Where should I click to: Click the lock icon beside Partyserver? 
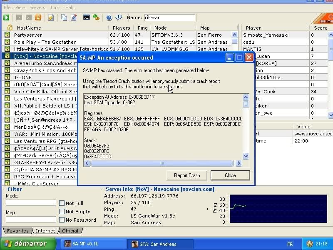pos(7,35)
